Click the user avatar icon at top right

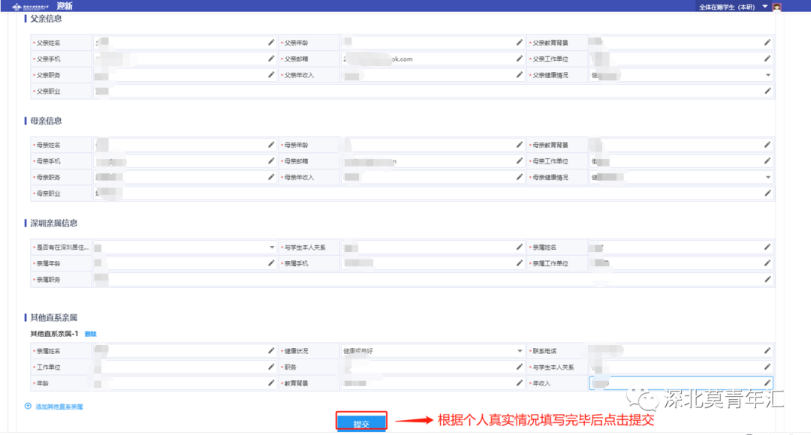pyautogui.click(x=776, y=7)
